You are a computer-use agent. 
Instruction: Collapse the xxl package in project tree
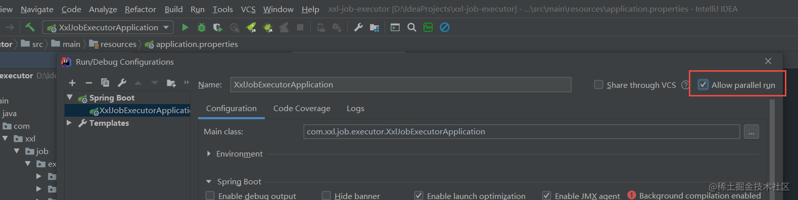tap(5, 138)
